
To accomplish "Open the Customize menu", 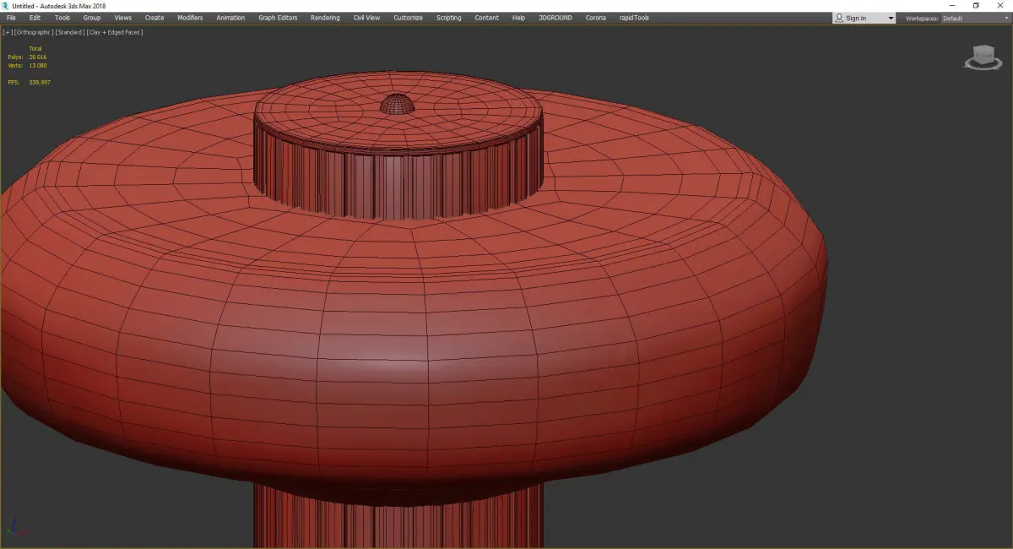I will tap(408, 18).
